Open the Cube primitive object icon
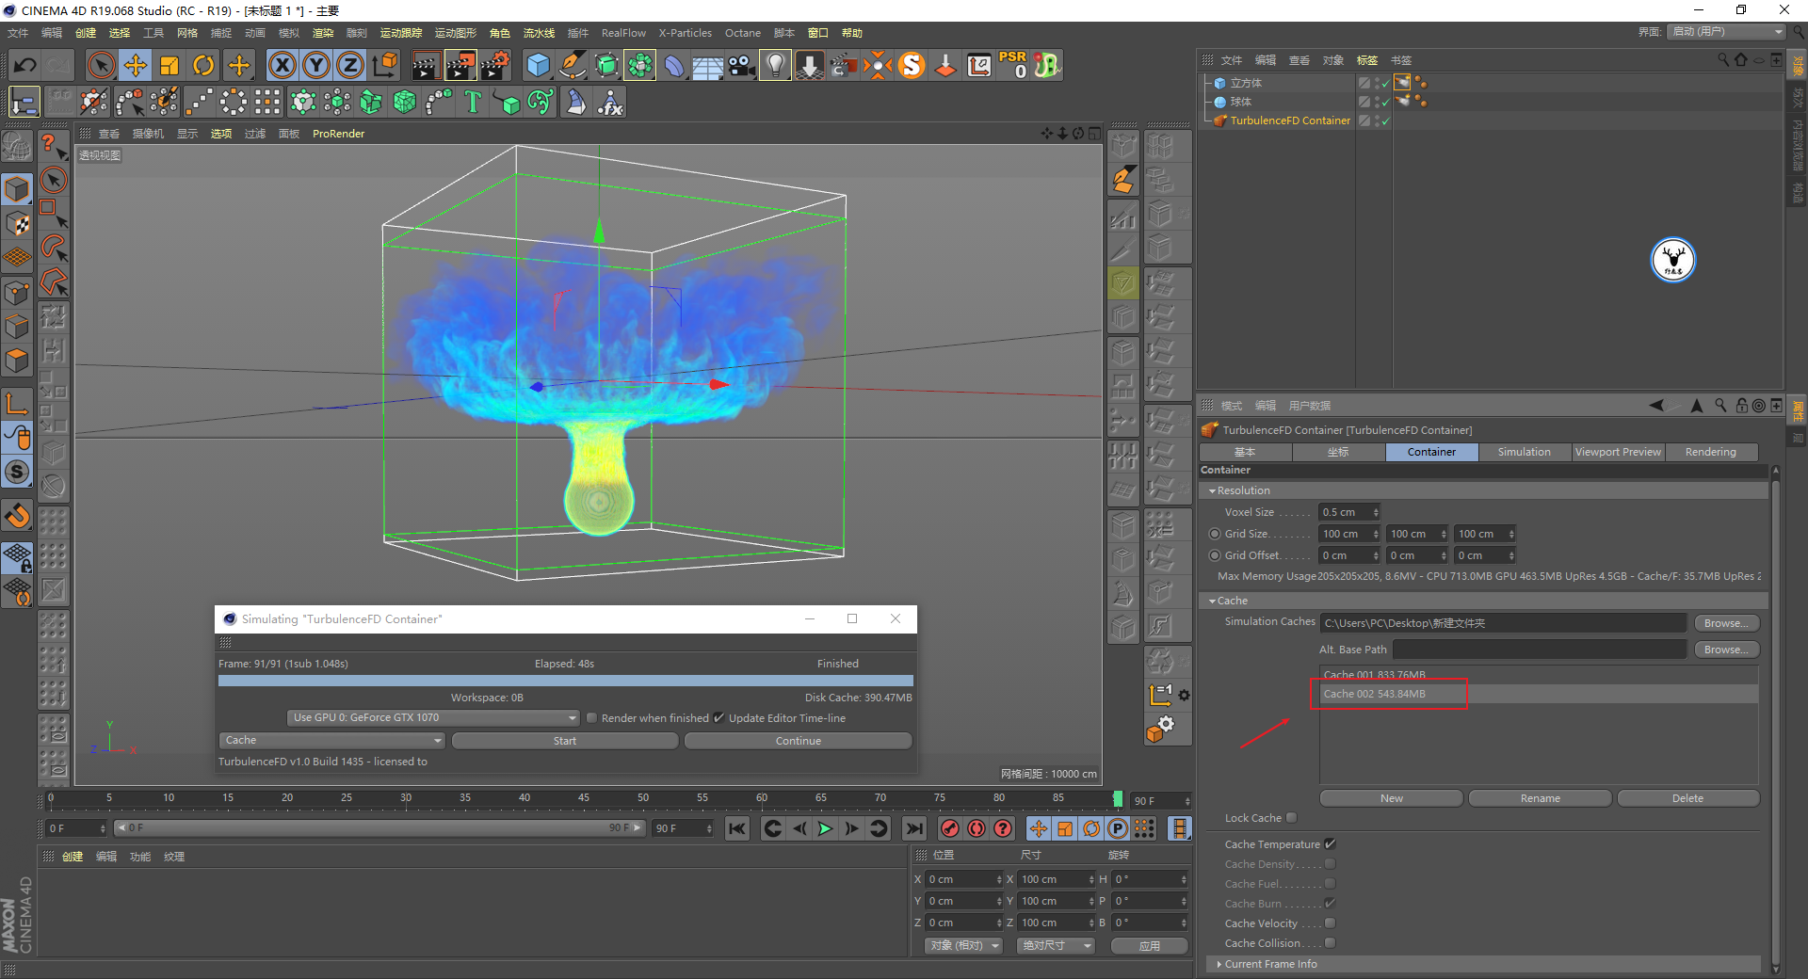Image resolution: width=1808 pixels, height=979 pixels. pos(538,65)
